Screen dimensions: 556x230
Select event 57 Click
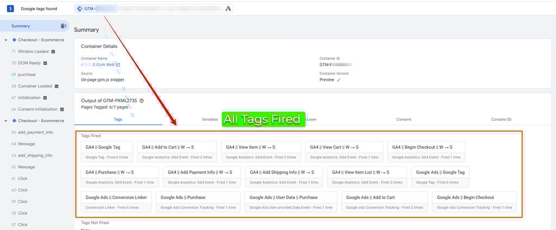click(x=20, y=225)
